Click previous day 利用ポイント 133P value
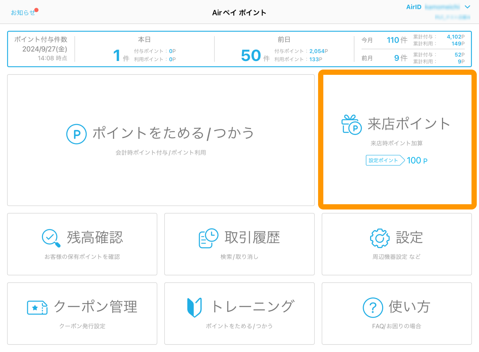The height and width of the screenshot is (352, 479). [315, 59]
